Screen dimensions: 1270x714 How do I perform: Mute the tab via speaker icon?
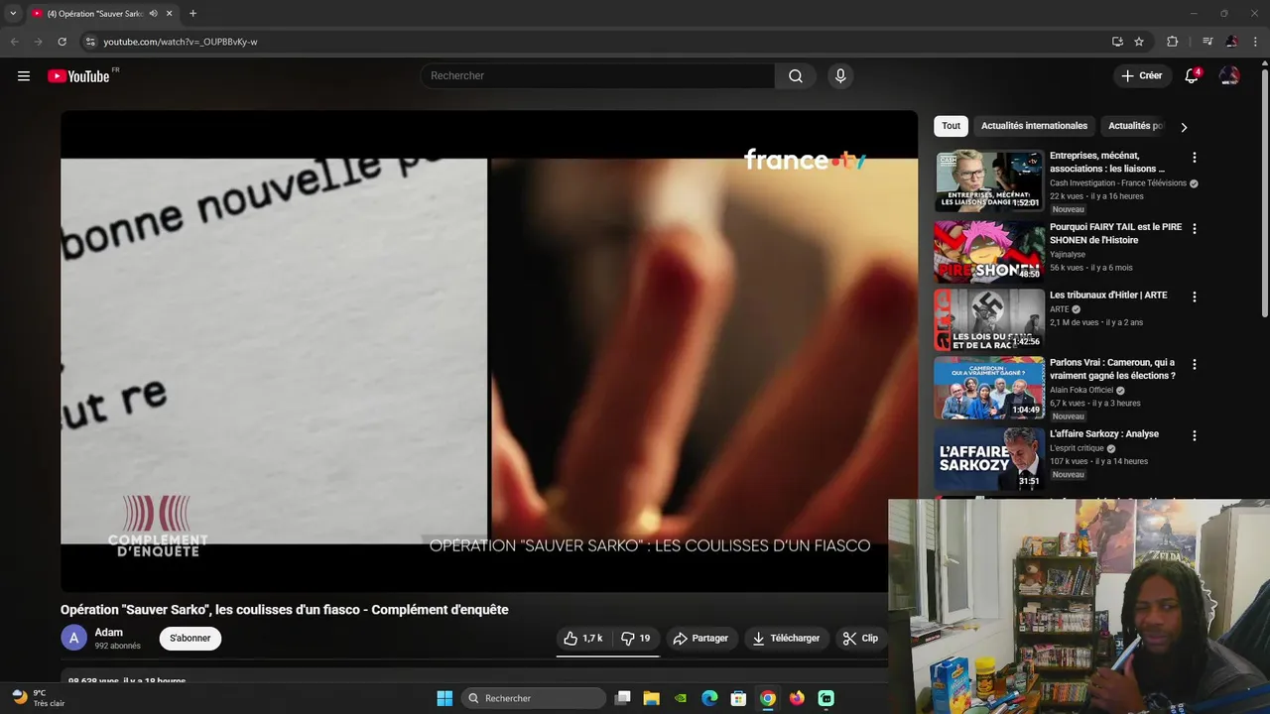click(x=154, y=14)
